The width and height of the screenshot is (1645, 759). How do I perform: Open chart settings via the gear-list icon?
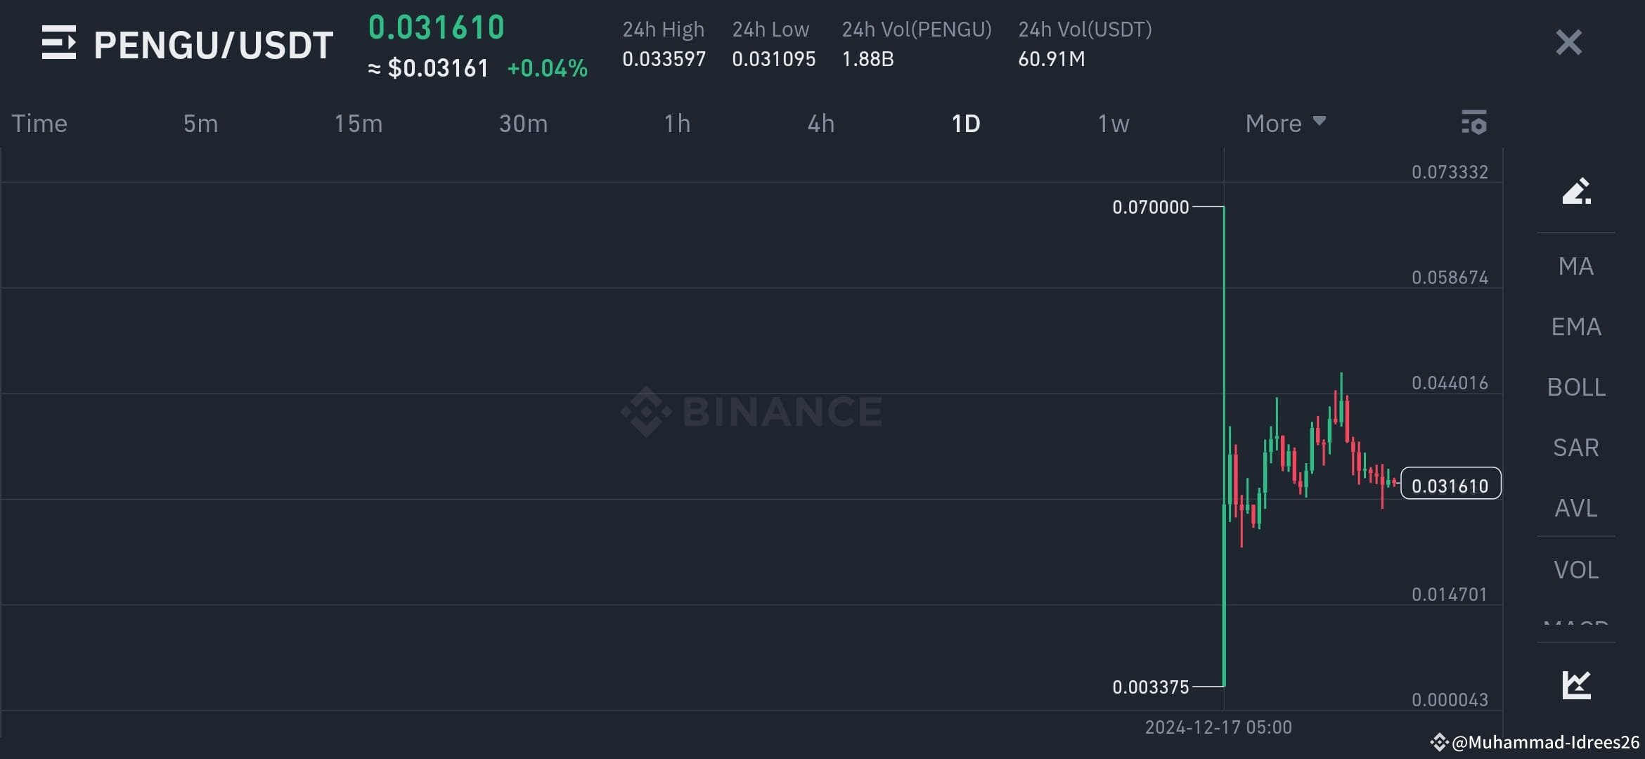[1474, 123]
